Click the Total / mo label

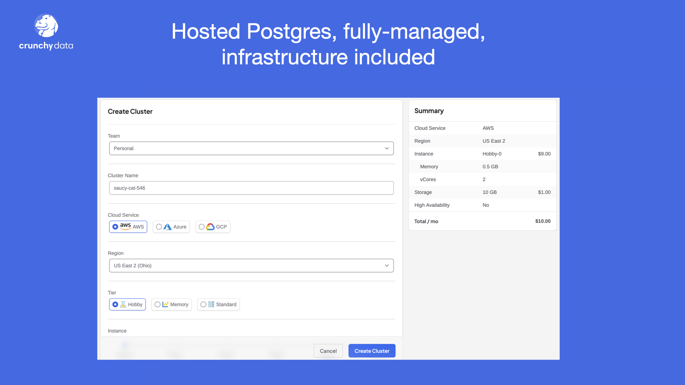[426, 221]
